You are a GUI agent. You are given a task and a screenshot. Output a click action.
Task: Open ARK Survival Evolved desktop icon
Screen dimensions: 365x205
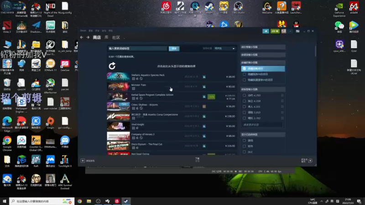[x=65, y=182]
